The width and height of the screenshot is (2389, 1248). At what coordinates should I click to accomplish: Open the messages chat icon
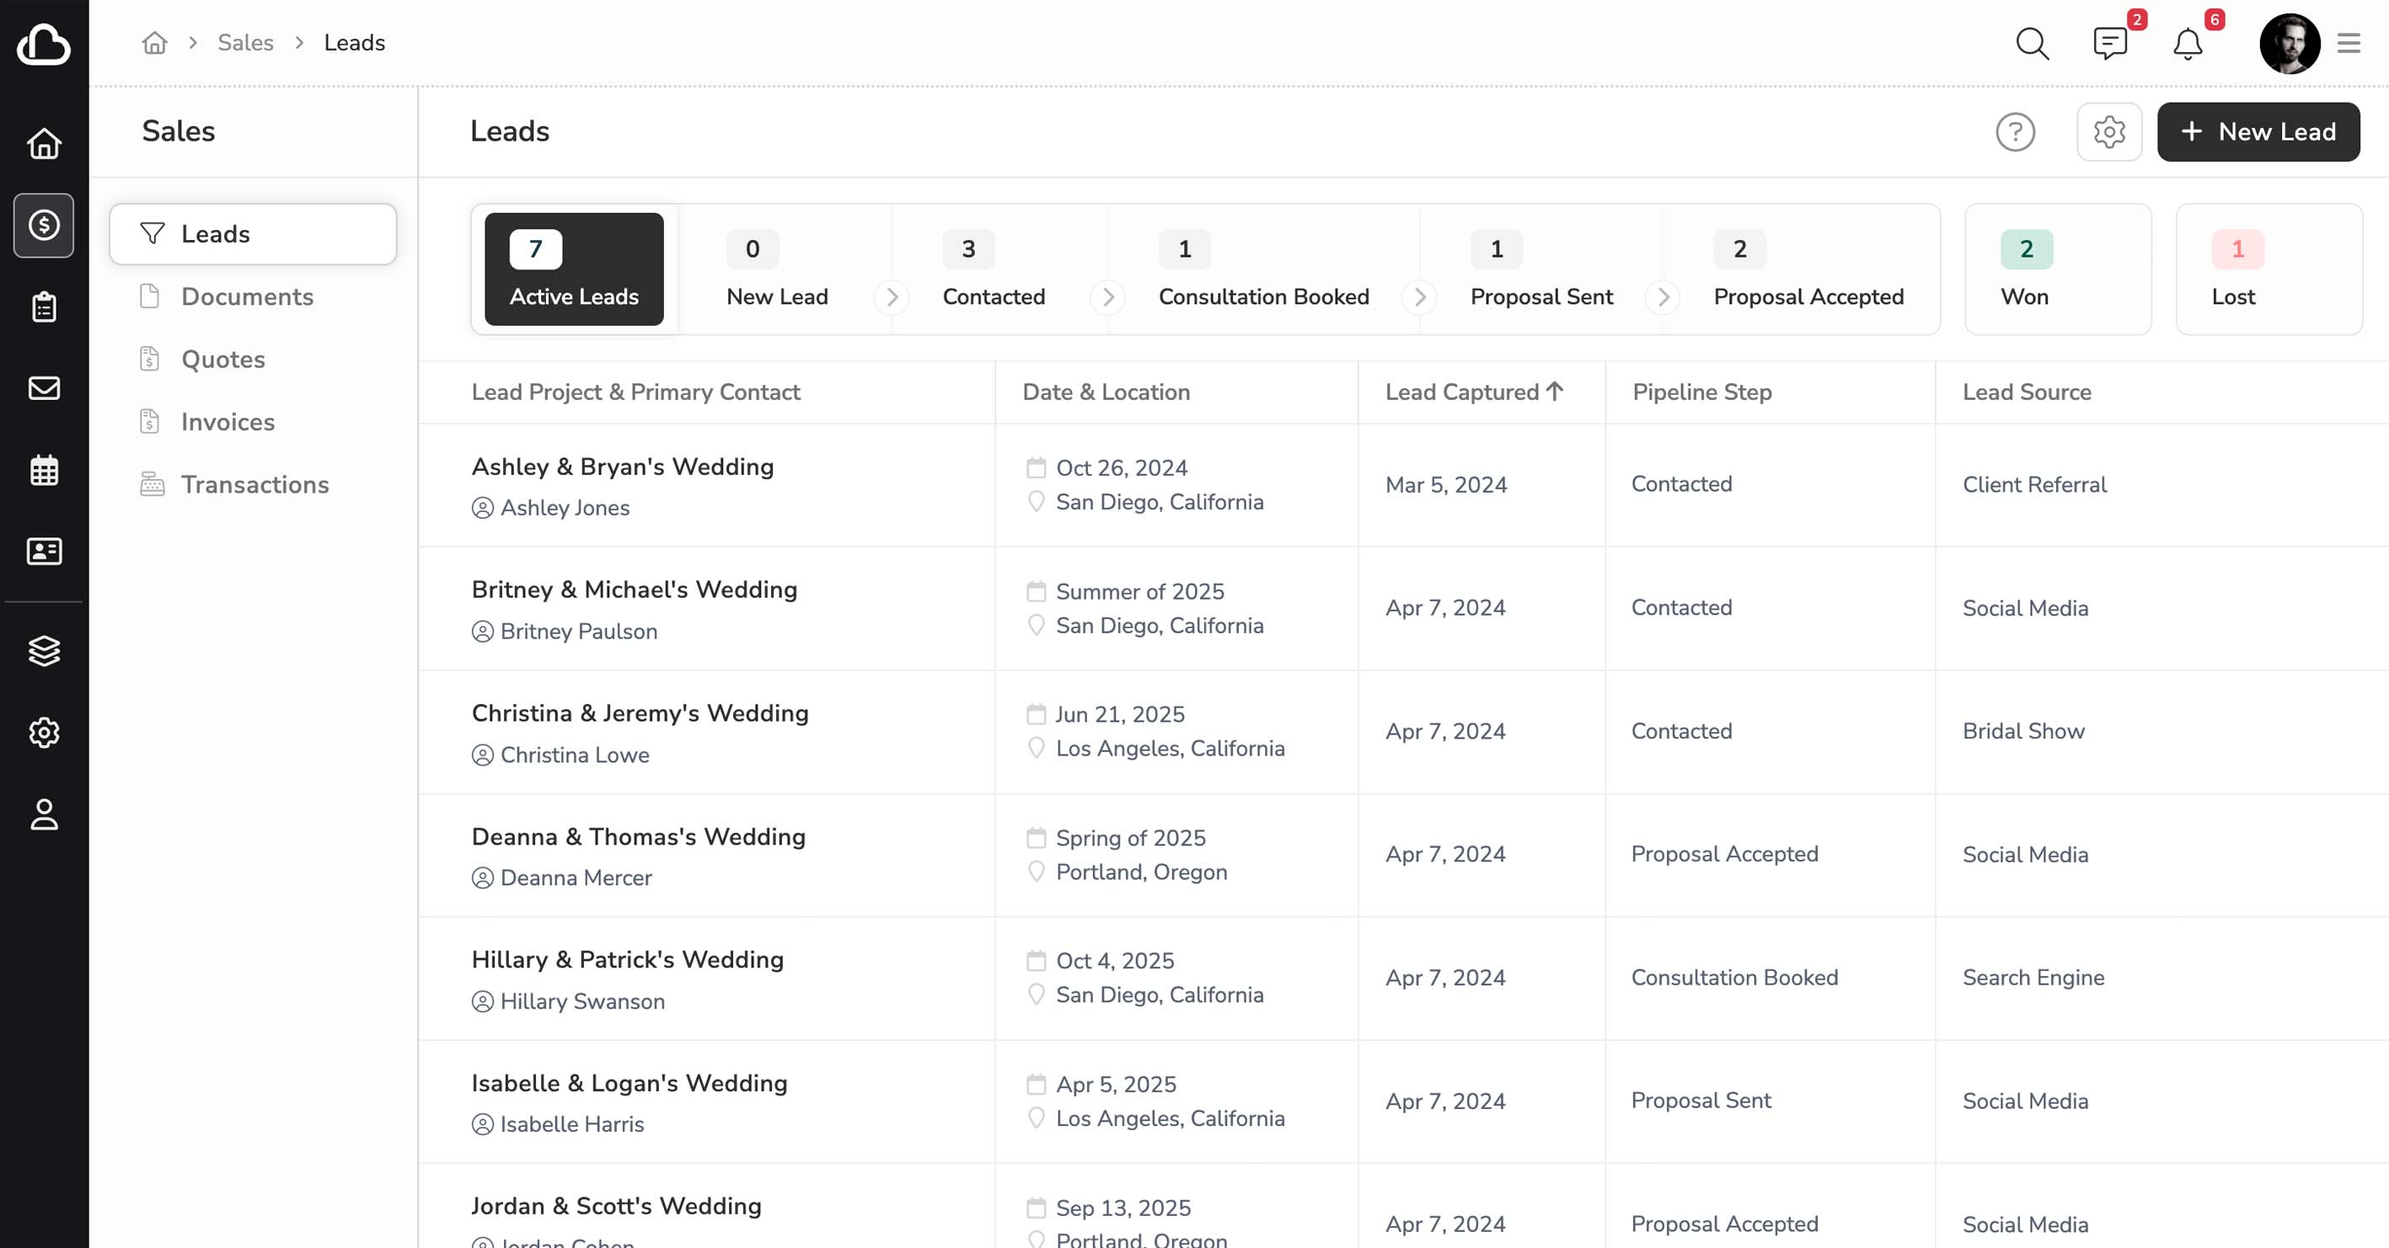pyautogui.click(x=2109, y=44)
